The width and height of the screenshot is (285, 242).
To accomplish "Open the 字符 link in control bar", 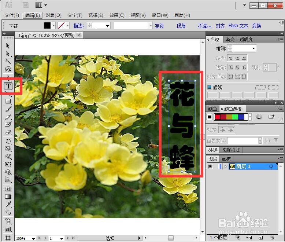I will pos(159,26).
